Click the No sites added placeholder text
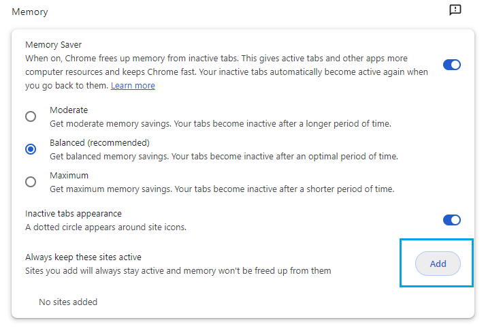 tap(68, 302)
